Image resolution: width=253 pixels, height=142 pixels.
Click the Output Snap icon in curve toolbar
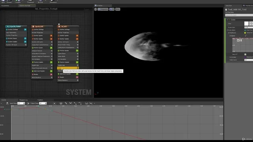(x=28, y=103)
